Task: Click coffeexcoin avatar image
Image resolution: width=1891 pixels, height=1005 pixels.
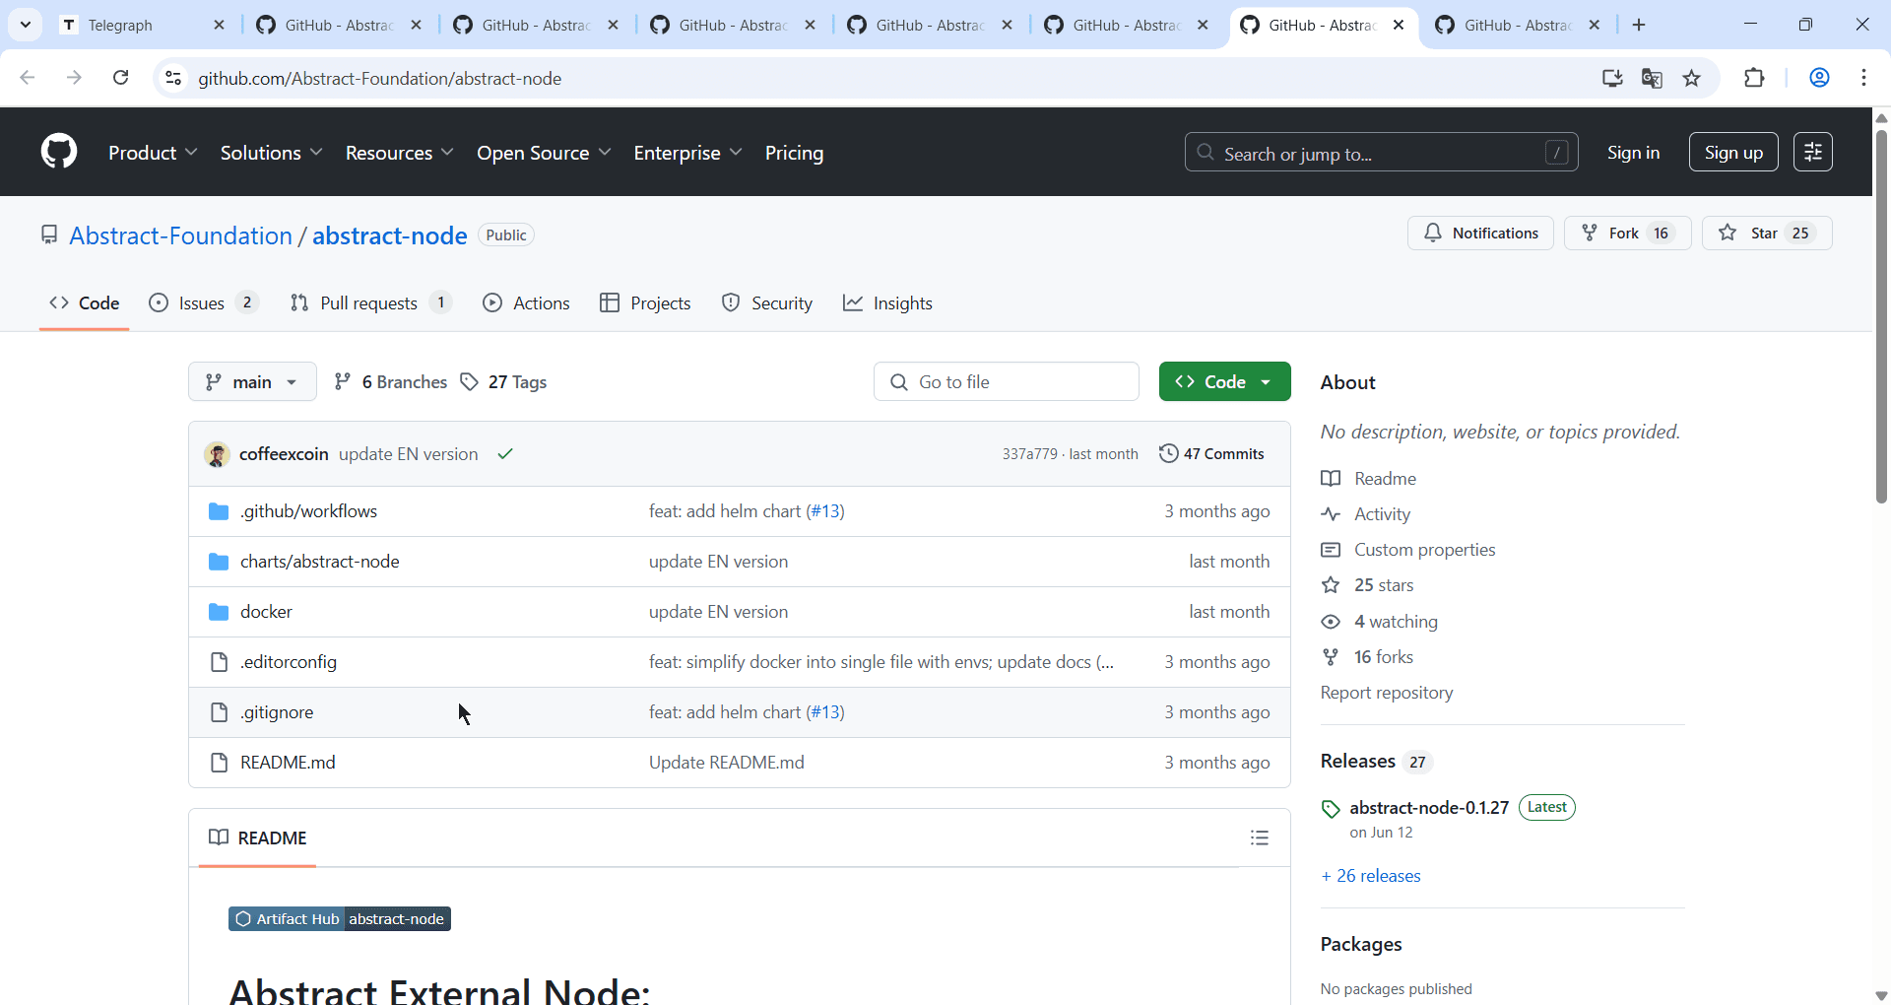Action: [217, 454]
